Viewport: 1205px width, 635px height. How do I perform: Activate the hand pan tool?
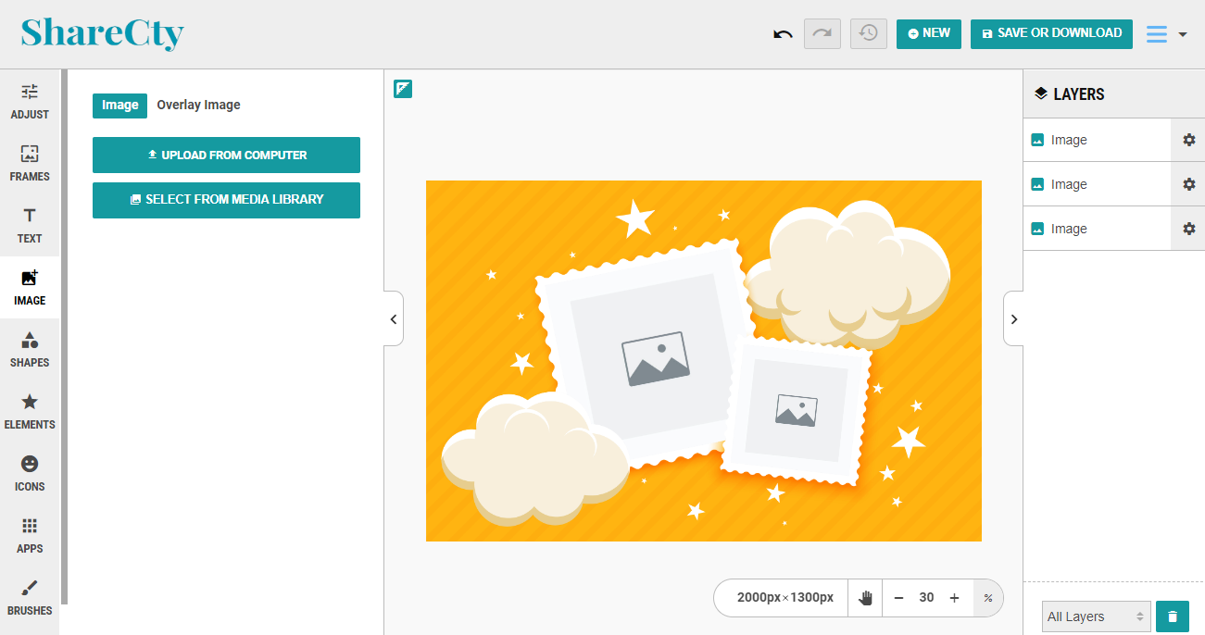[x=864, y=597]
